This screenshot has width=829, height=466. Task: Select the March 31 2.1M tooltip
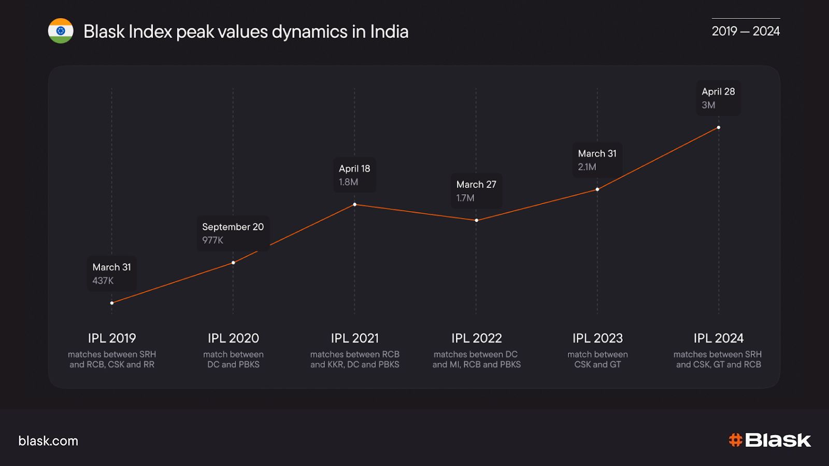pyautogui.click(x=597, y=160)
